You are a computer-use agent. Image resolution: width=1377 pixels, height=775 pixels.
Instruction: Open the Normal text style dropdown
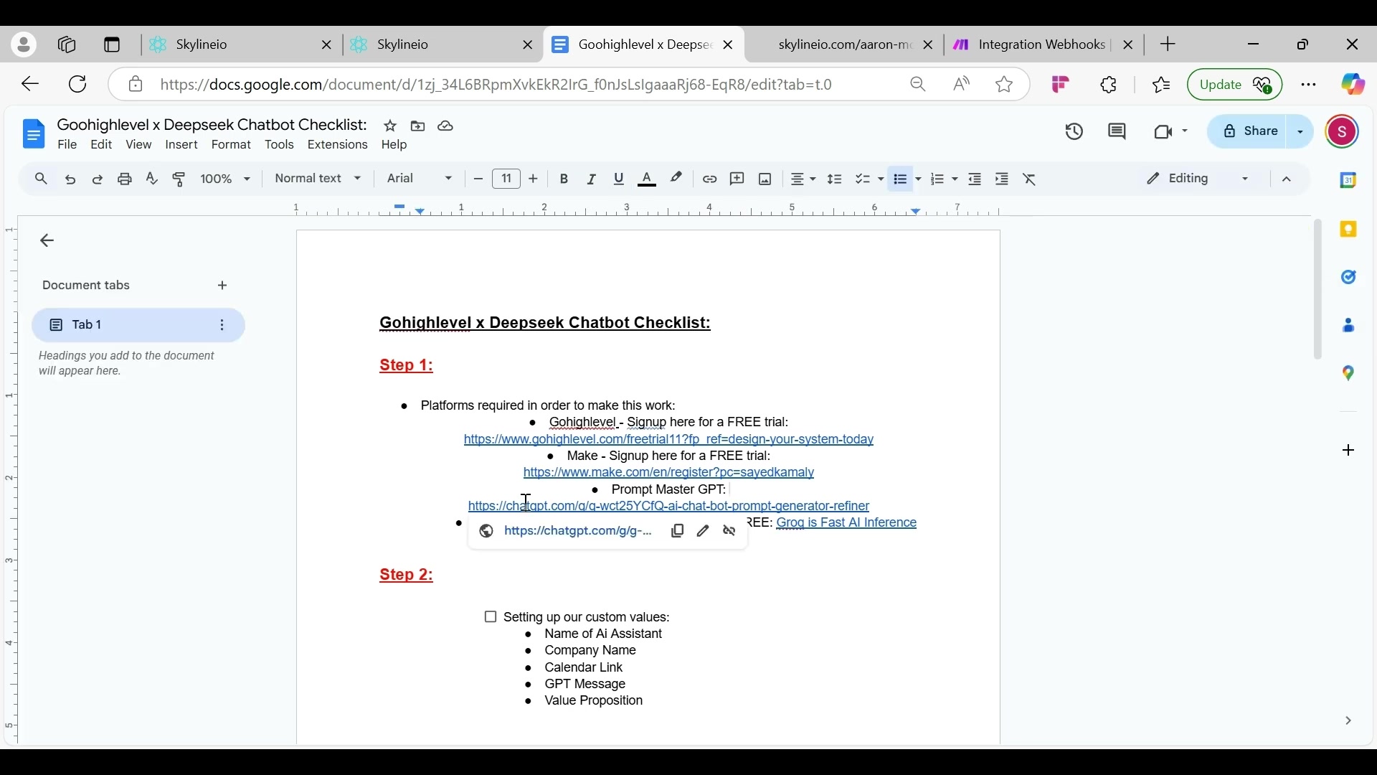click(x=318, y=179)
